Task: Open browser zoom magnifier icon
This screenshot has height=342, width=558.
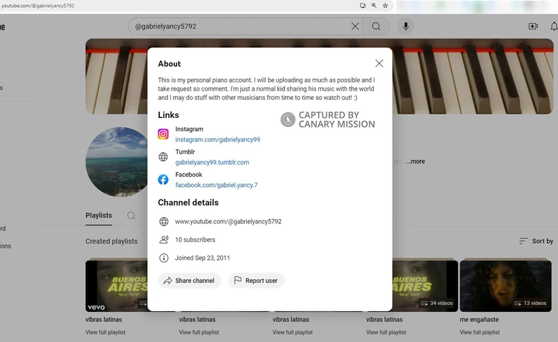Action: [374, 6]
